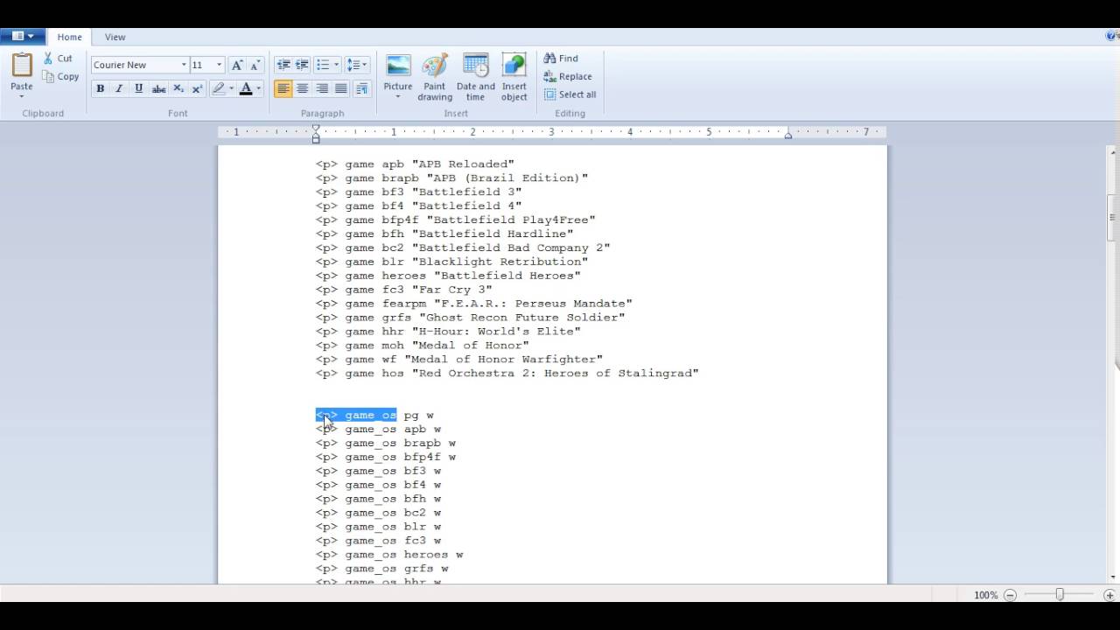Image resolution: width=1120 pixels, height=630 pixels.
Task: Open the Paragraph settings dialog
Action: 362,88
